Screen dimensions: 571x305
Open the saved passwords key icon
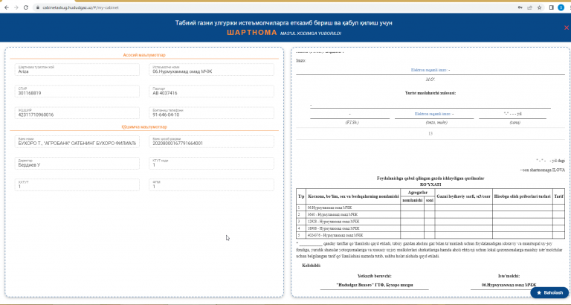click(x=520, y=7)
